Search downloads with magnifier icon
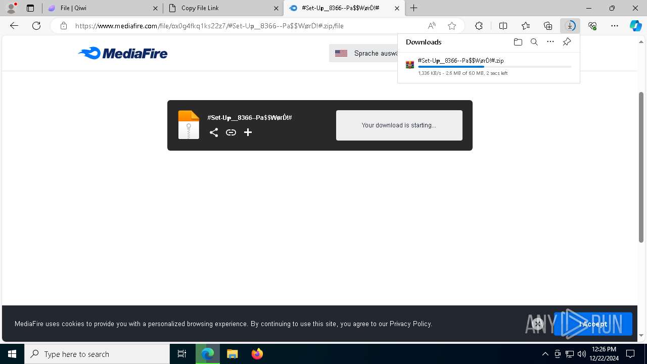 [534, 42]
